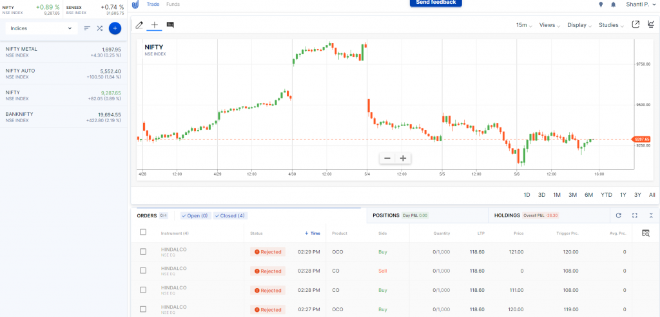Select the HINDALCO CO Sell order checkbox
This screenshot has width=660, height=317.
tap(143, 271)
